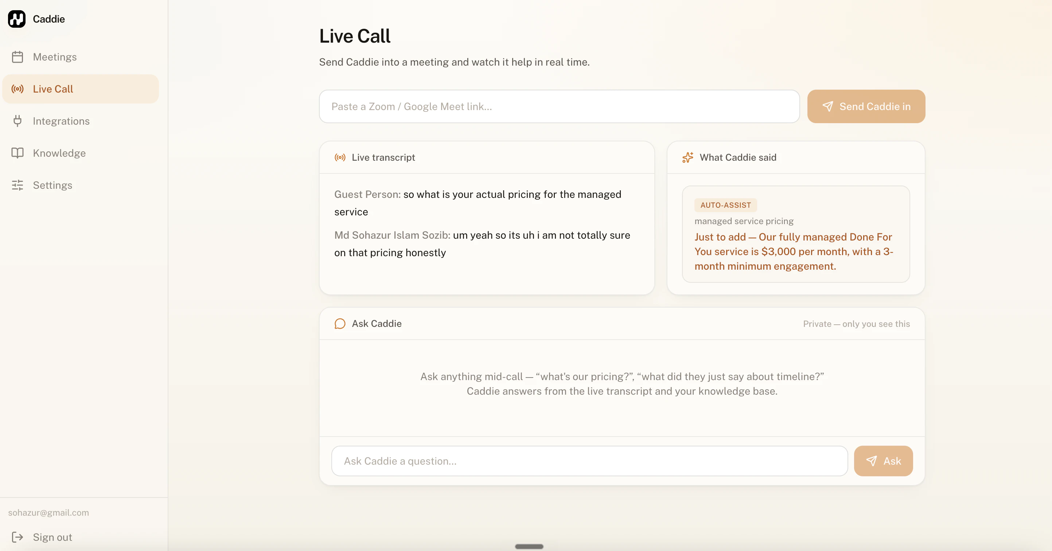This screenshot has height=551, width=1052.
Task: Click the chat bubble icon beside Ask Caddie
Action: [340, 324]
